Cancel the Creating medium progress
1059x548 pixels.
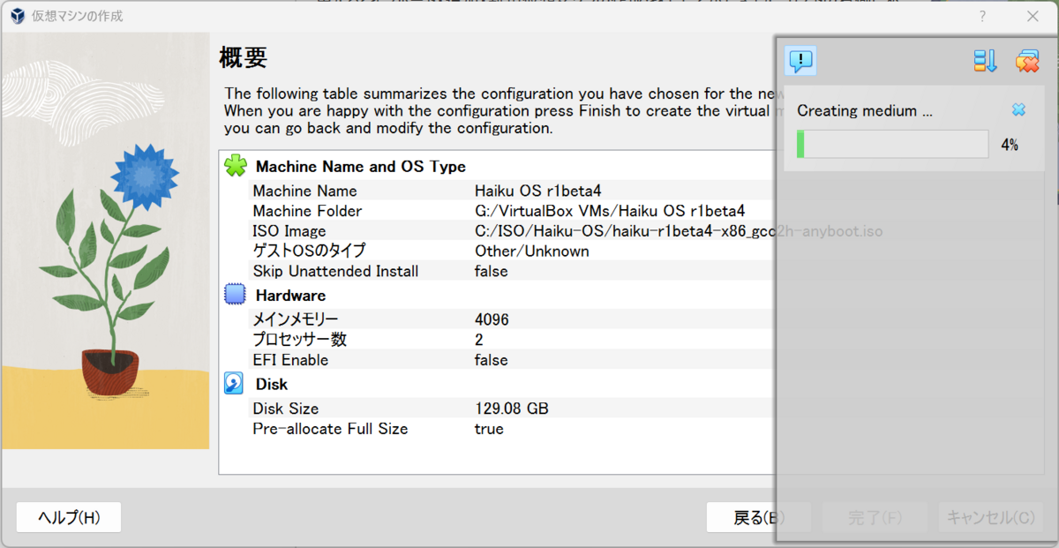tap(1018, 110)
